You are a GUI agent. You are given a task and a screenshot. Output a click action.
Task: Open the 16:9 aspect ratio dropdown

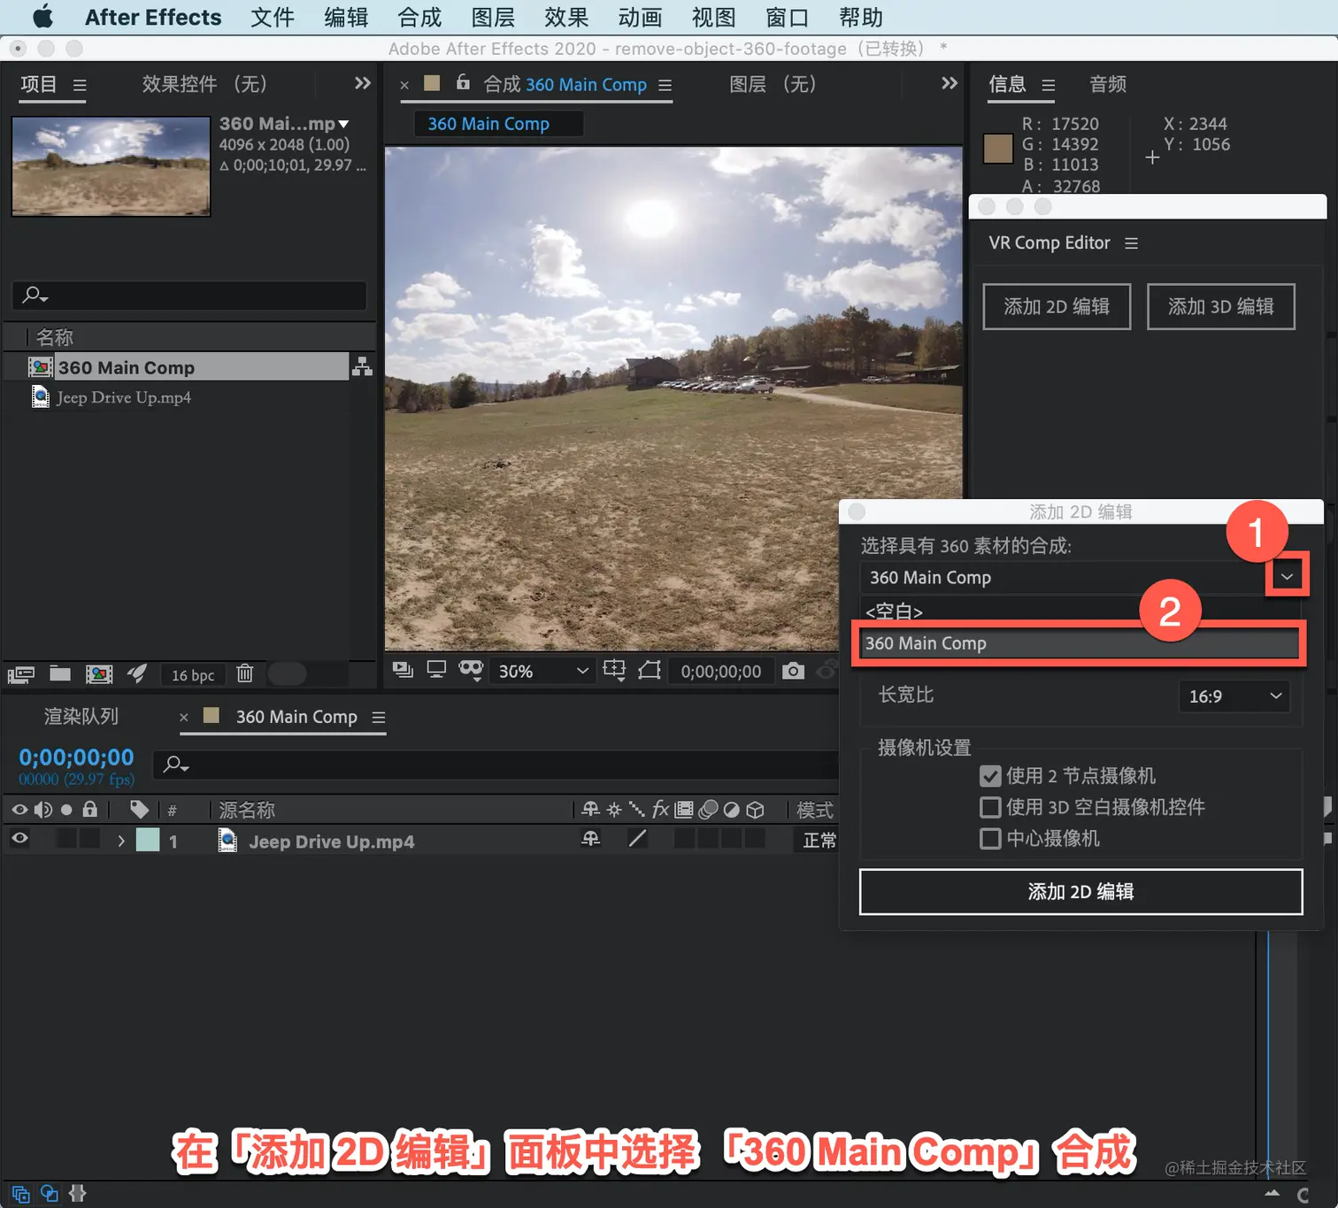pyautogui.click(x=1234, y=696)
